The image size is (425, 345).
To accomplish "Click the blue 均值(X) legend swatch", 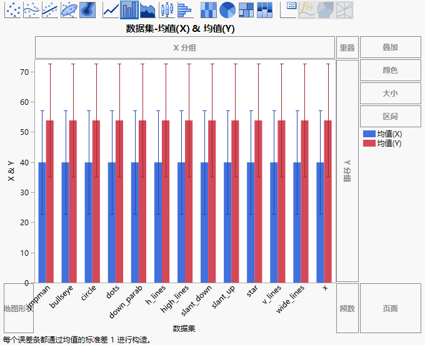I will tap(369, 134).
